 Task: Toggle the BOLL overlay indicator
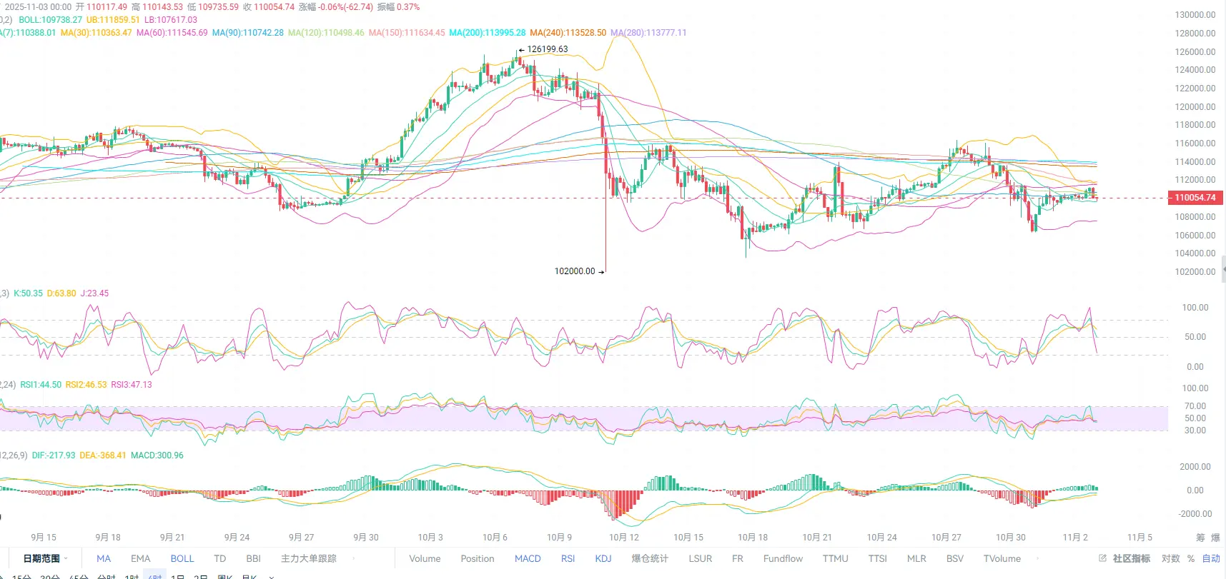[182, 559]
